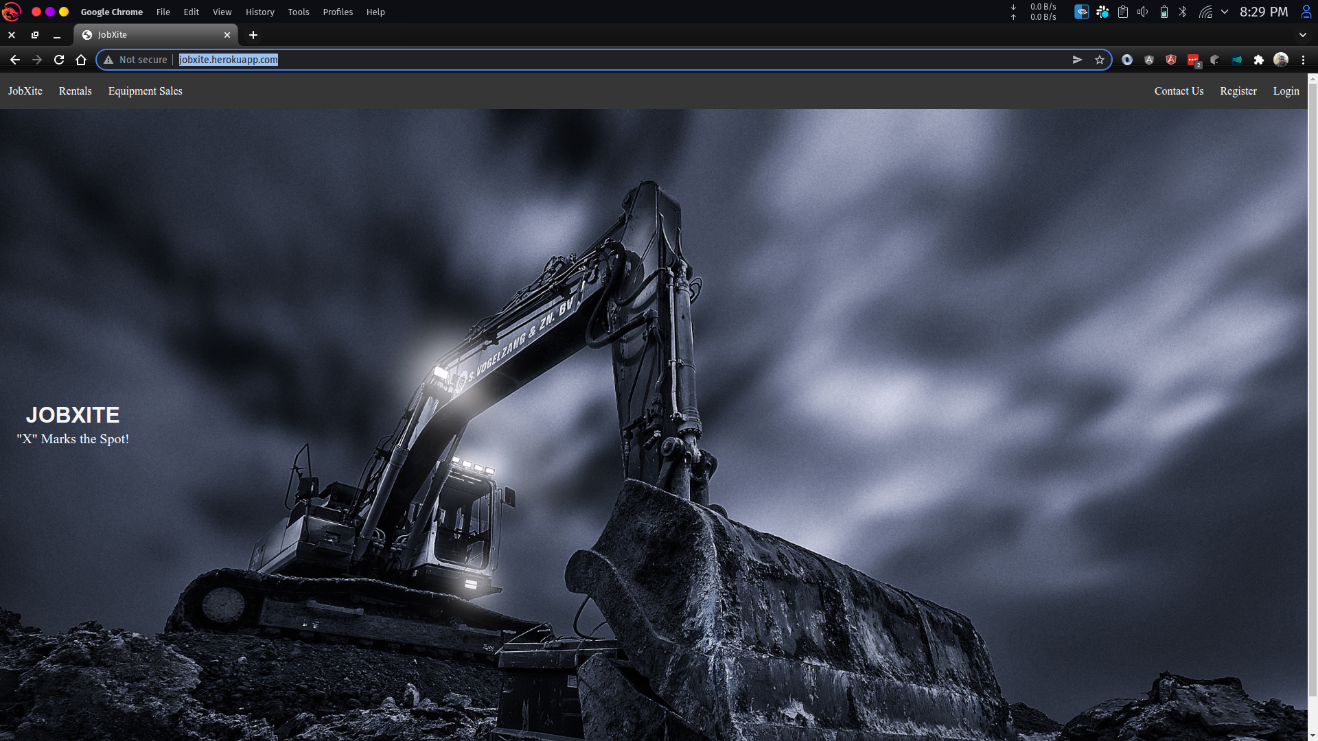Click the share (send) icon in the address bar
The image size is (1318, 741).
pos(1077,60)
